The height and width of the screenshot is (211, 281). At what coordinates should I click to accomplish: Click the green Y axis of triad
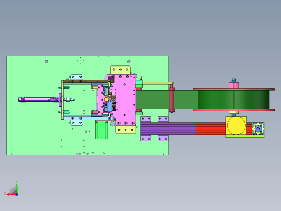pyautogui.click(x=16, y=189)
